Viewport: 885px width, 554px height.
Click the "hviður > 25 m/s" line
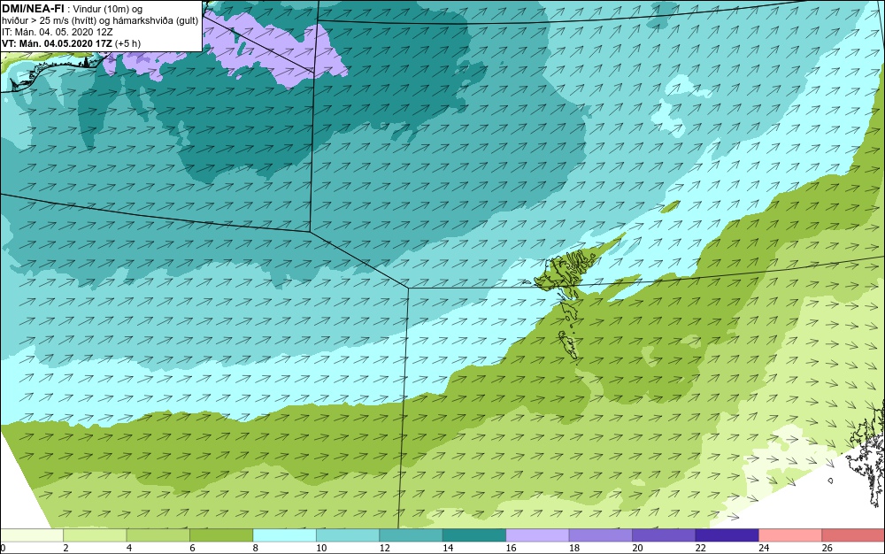point(100,20)
